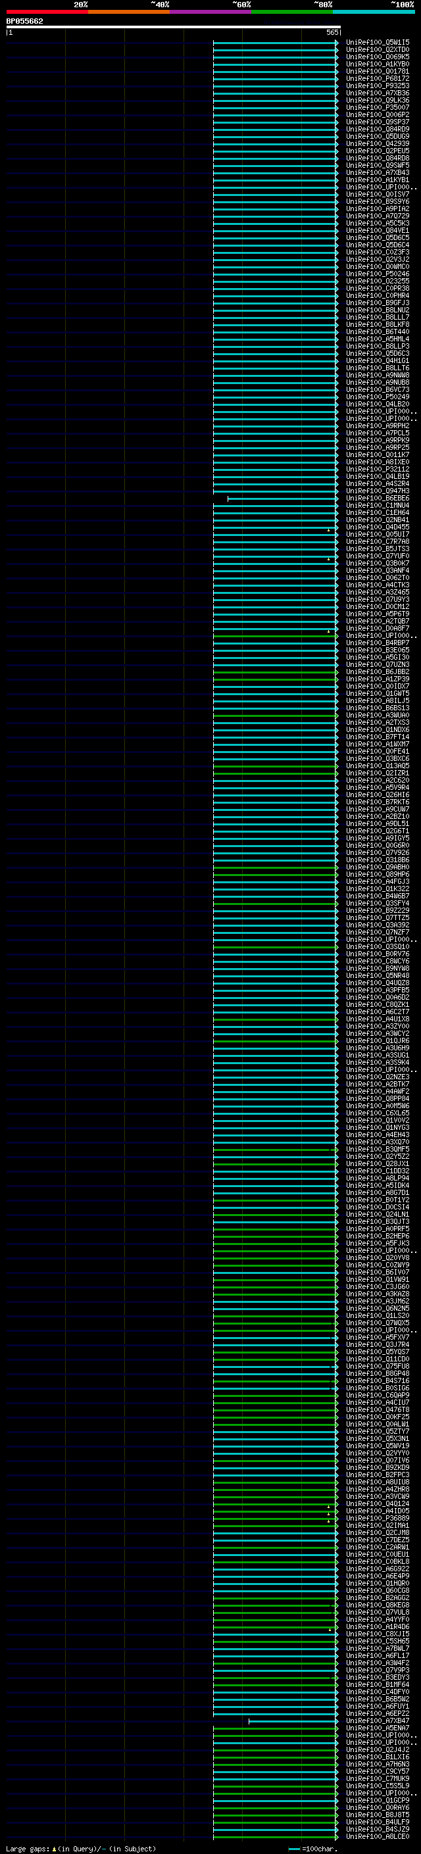Image resolution: width=421 pixels, height=1854 pixels.
Task: Open hit UniRef100_Q069K5
Action: pyautogui.click(x=378, y=57)
